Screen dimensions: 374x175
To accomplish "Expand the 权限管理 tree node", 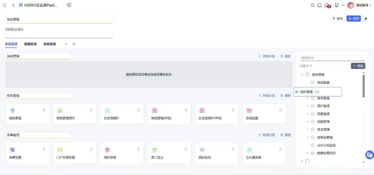I will [x=307, y=122].
